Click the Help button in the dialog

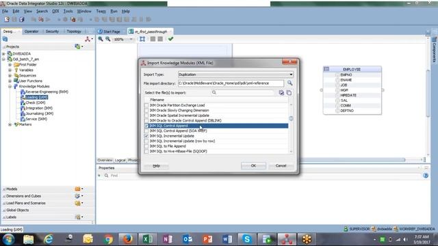tap(157, 165)
